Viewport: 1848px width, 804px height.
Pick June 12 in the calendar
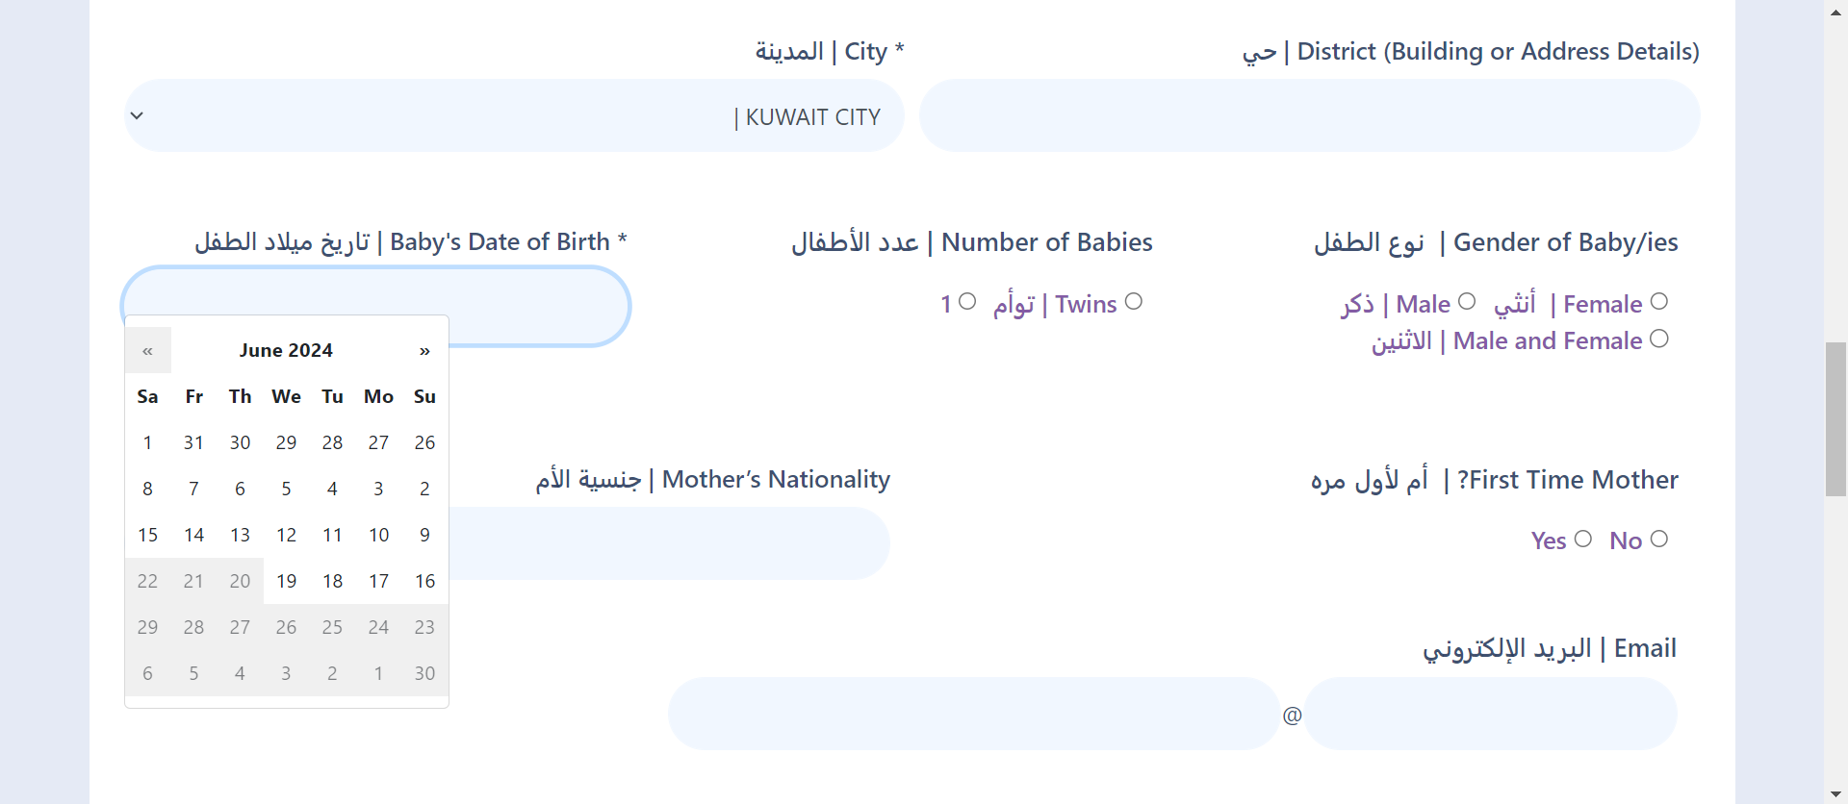point(286,536)
